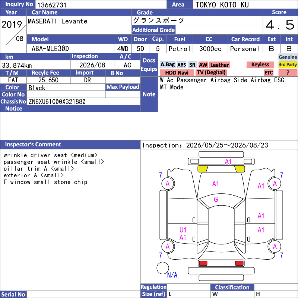This screenshot has height=298, width=298.
Task: Click the Japanese grade text グランスポーツ
Action: click(x=159, y=20)
